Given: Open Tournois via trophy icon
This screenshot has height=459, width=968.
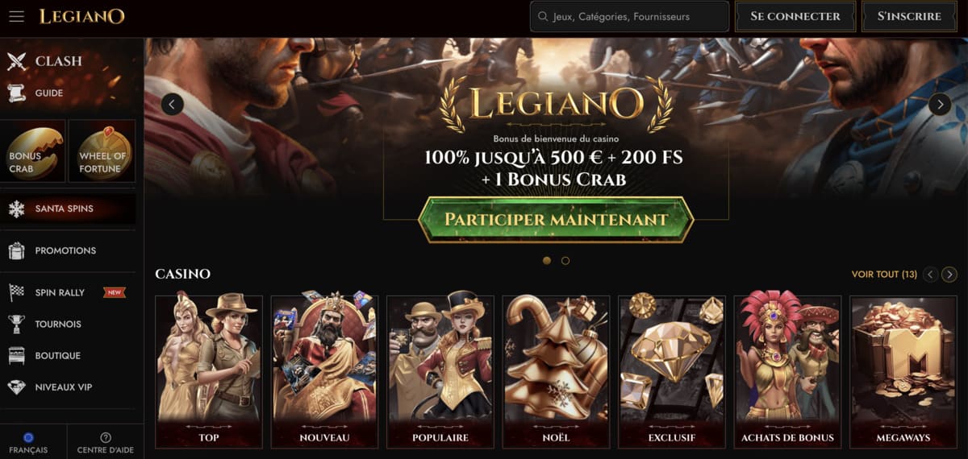Looking at the screenshot, I should tap(16, 324).
